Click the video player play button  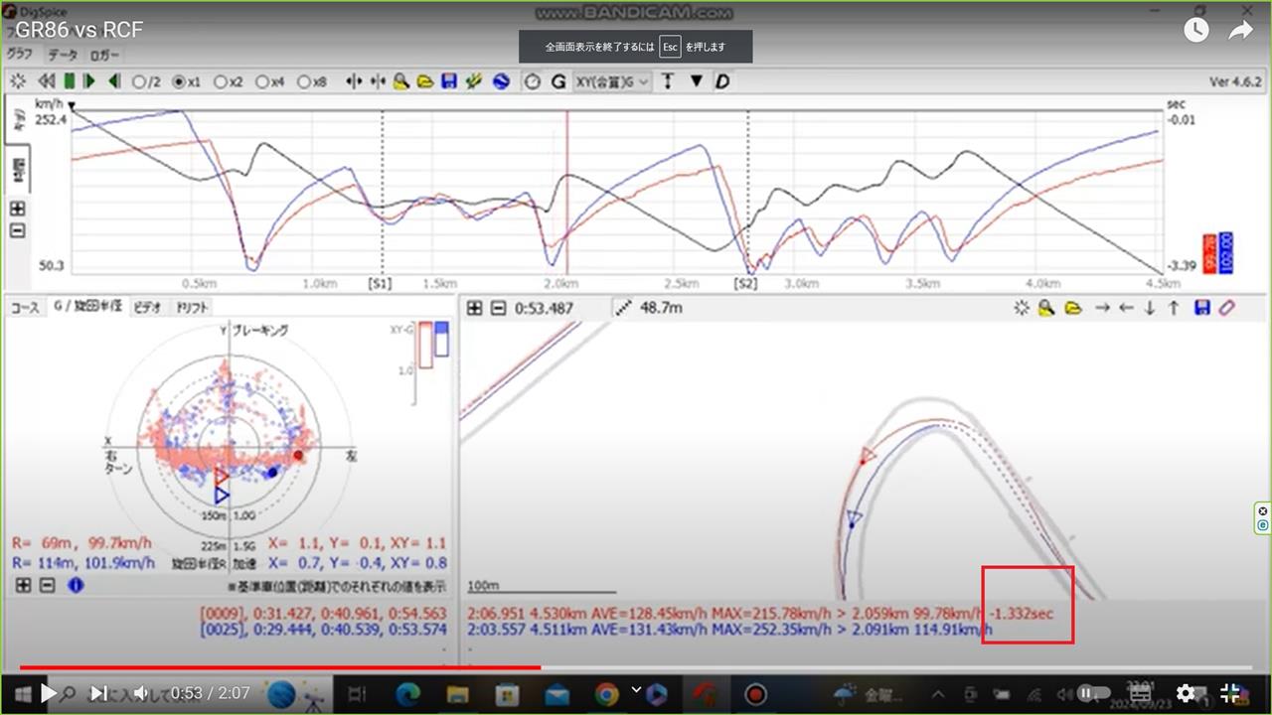click(48, 693)
